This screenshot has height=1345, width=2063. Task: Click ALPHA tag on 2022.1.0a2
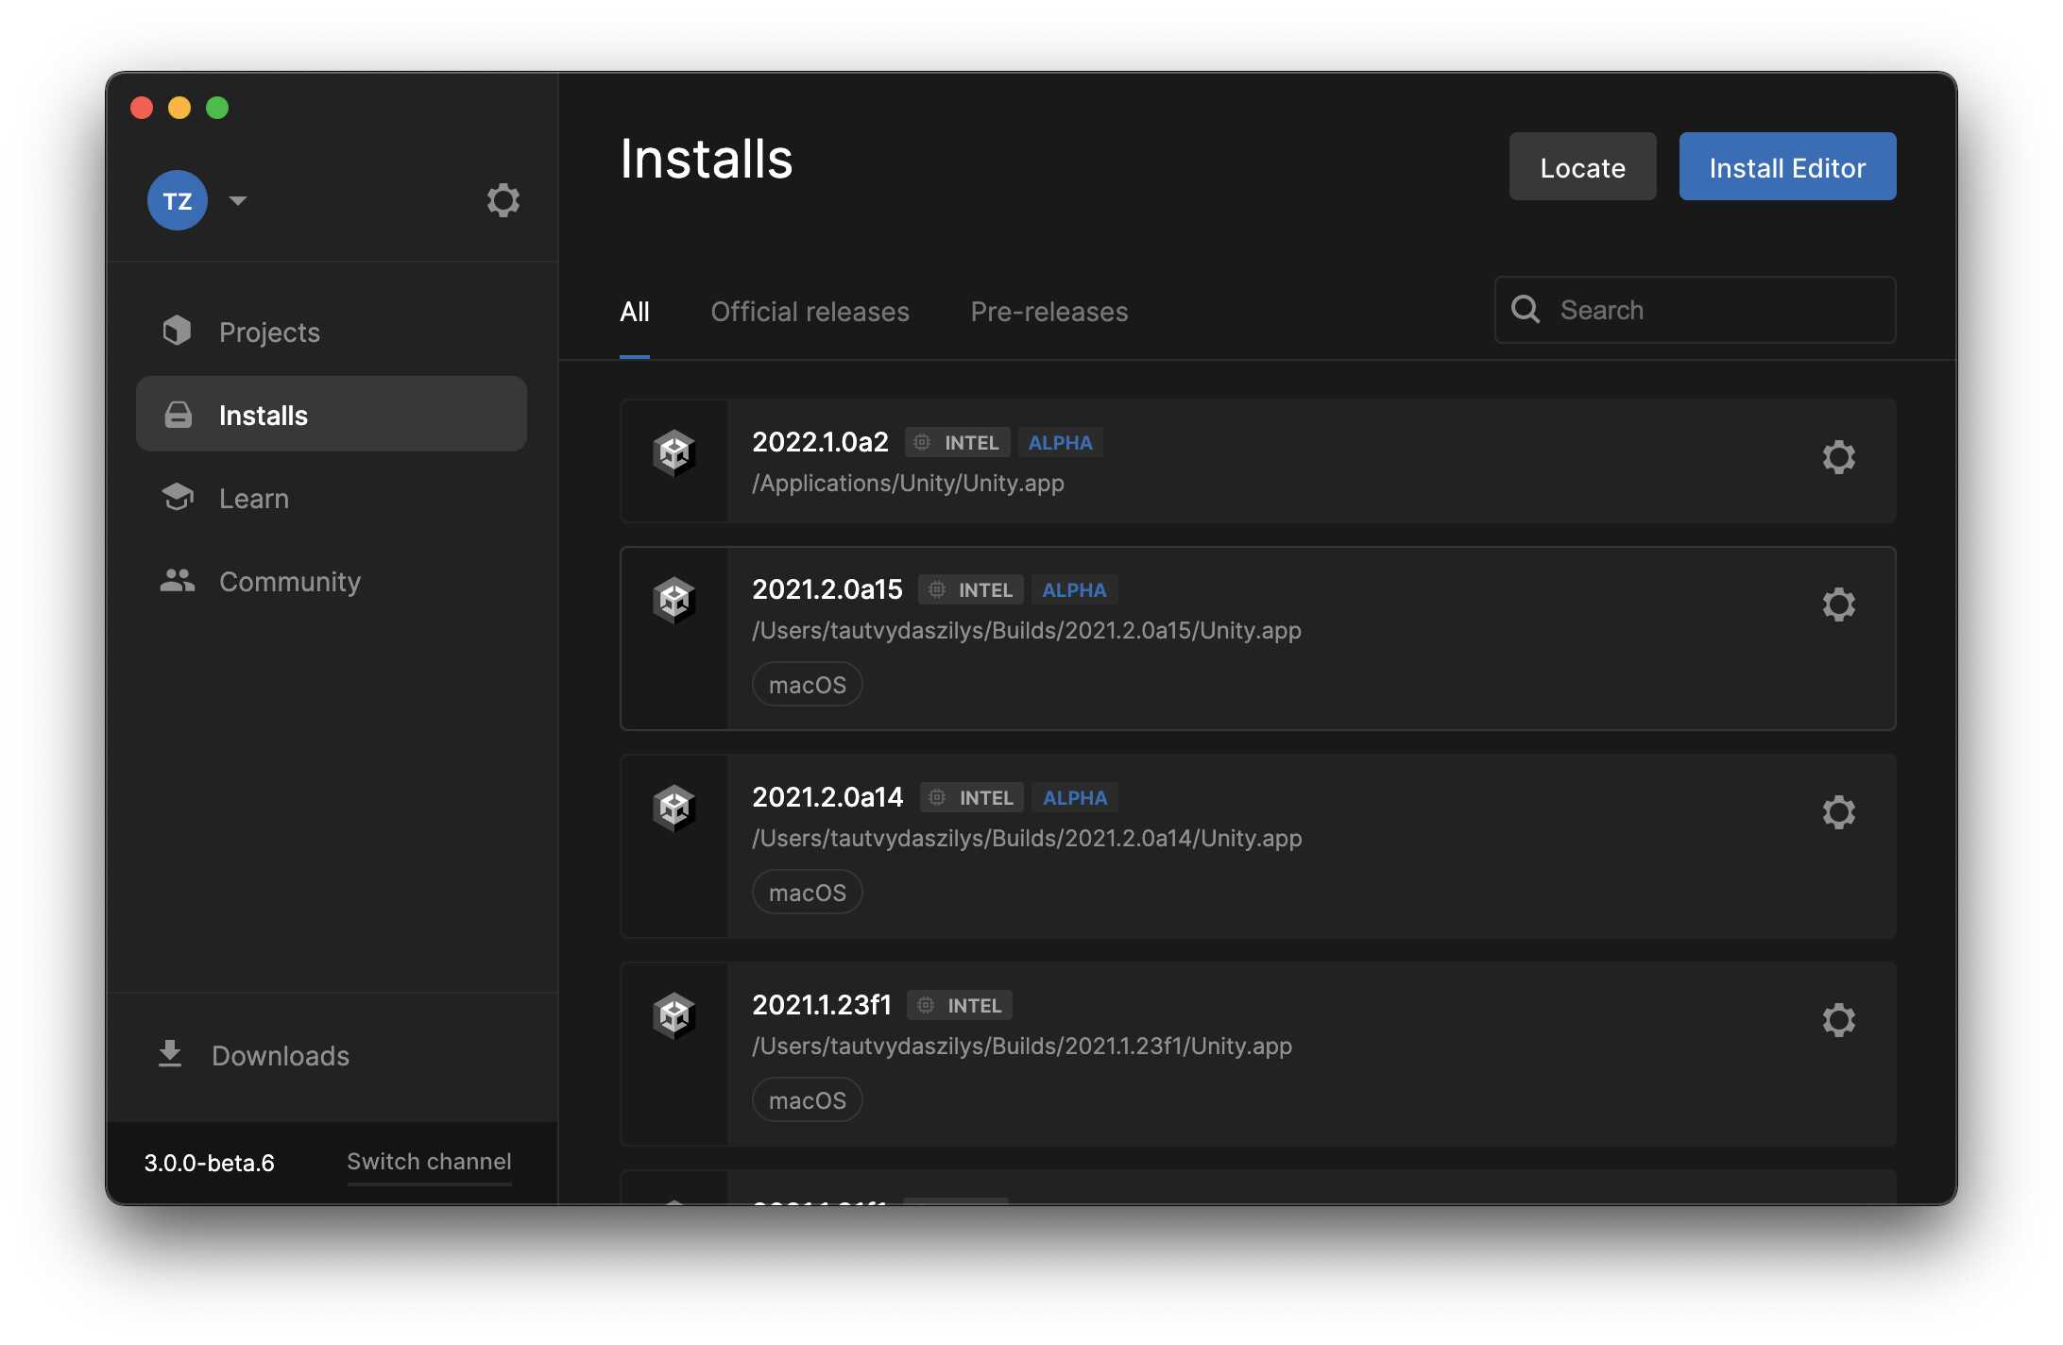(1060, 442)
